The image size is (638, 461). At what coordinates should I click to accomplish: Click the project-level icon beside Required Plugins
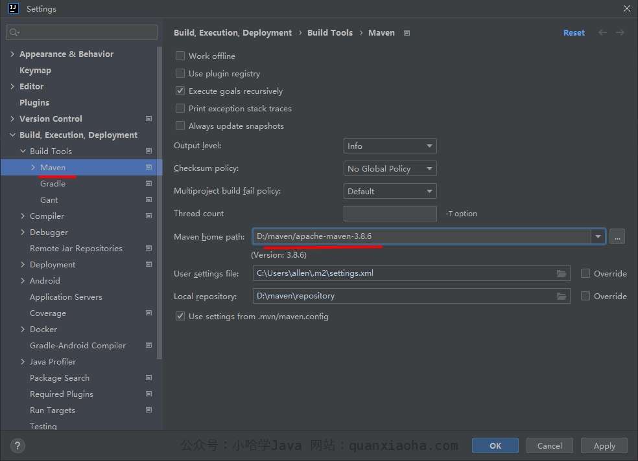click(x=149, y=394)
